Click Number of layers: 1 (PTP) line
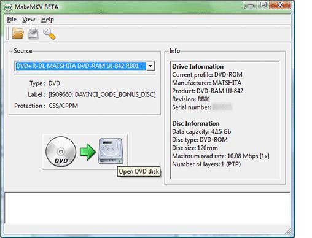The height and width of the screenshot is (238, 312). click(x=206, y=164)
